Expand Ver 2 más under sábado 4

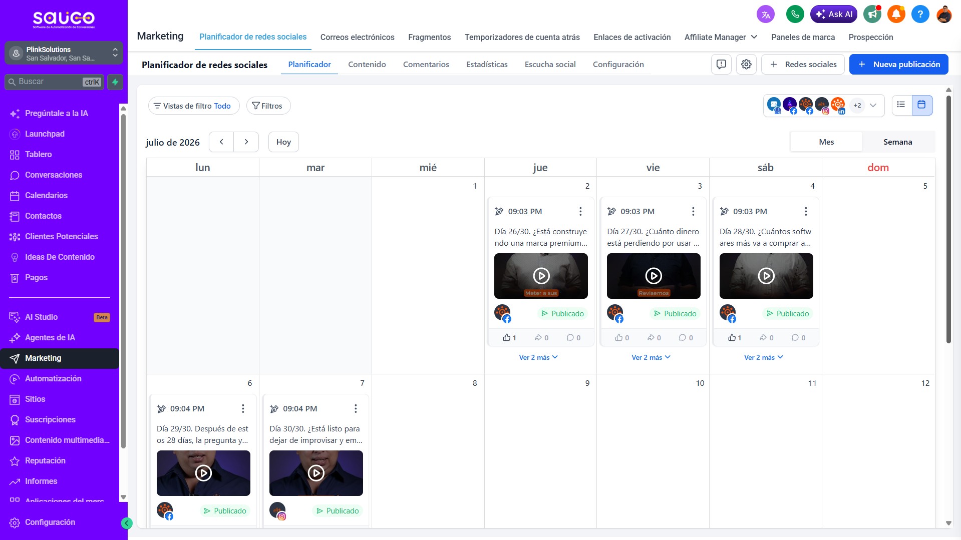[764, 357]
